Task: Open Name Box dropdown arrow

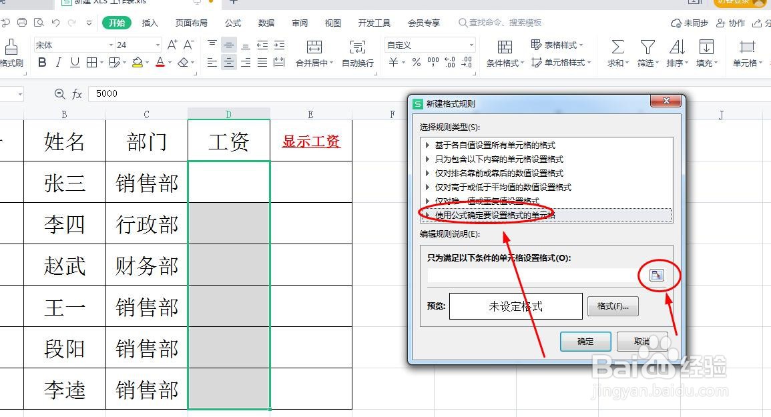Action: click(x=20, y=94)
